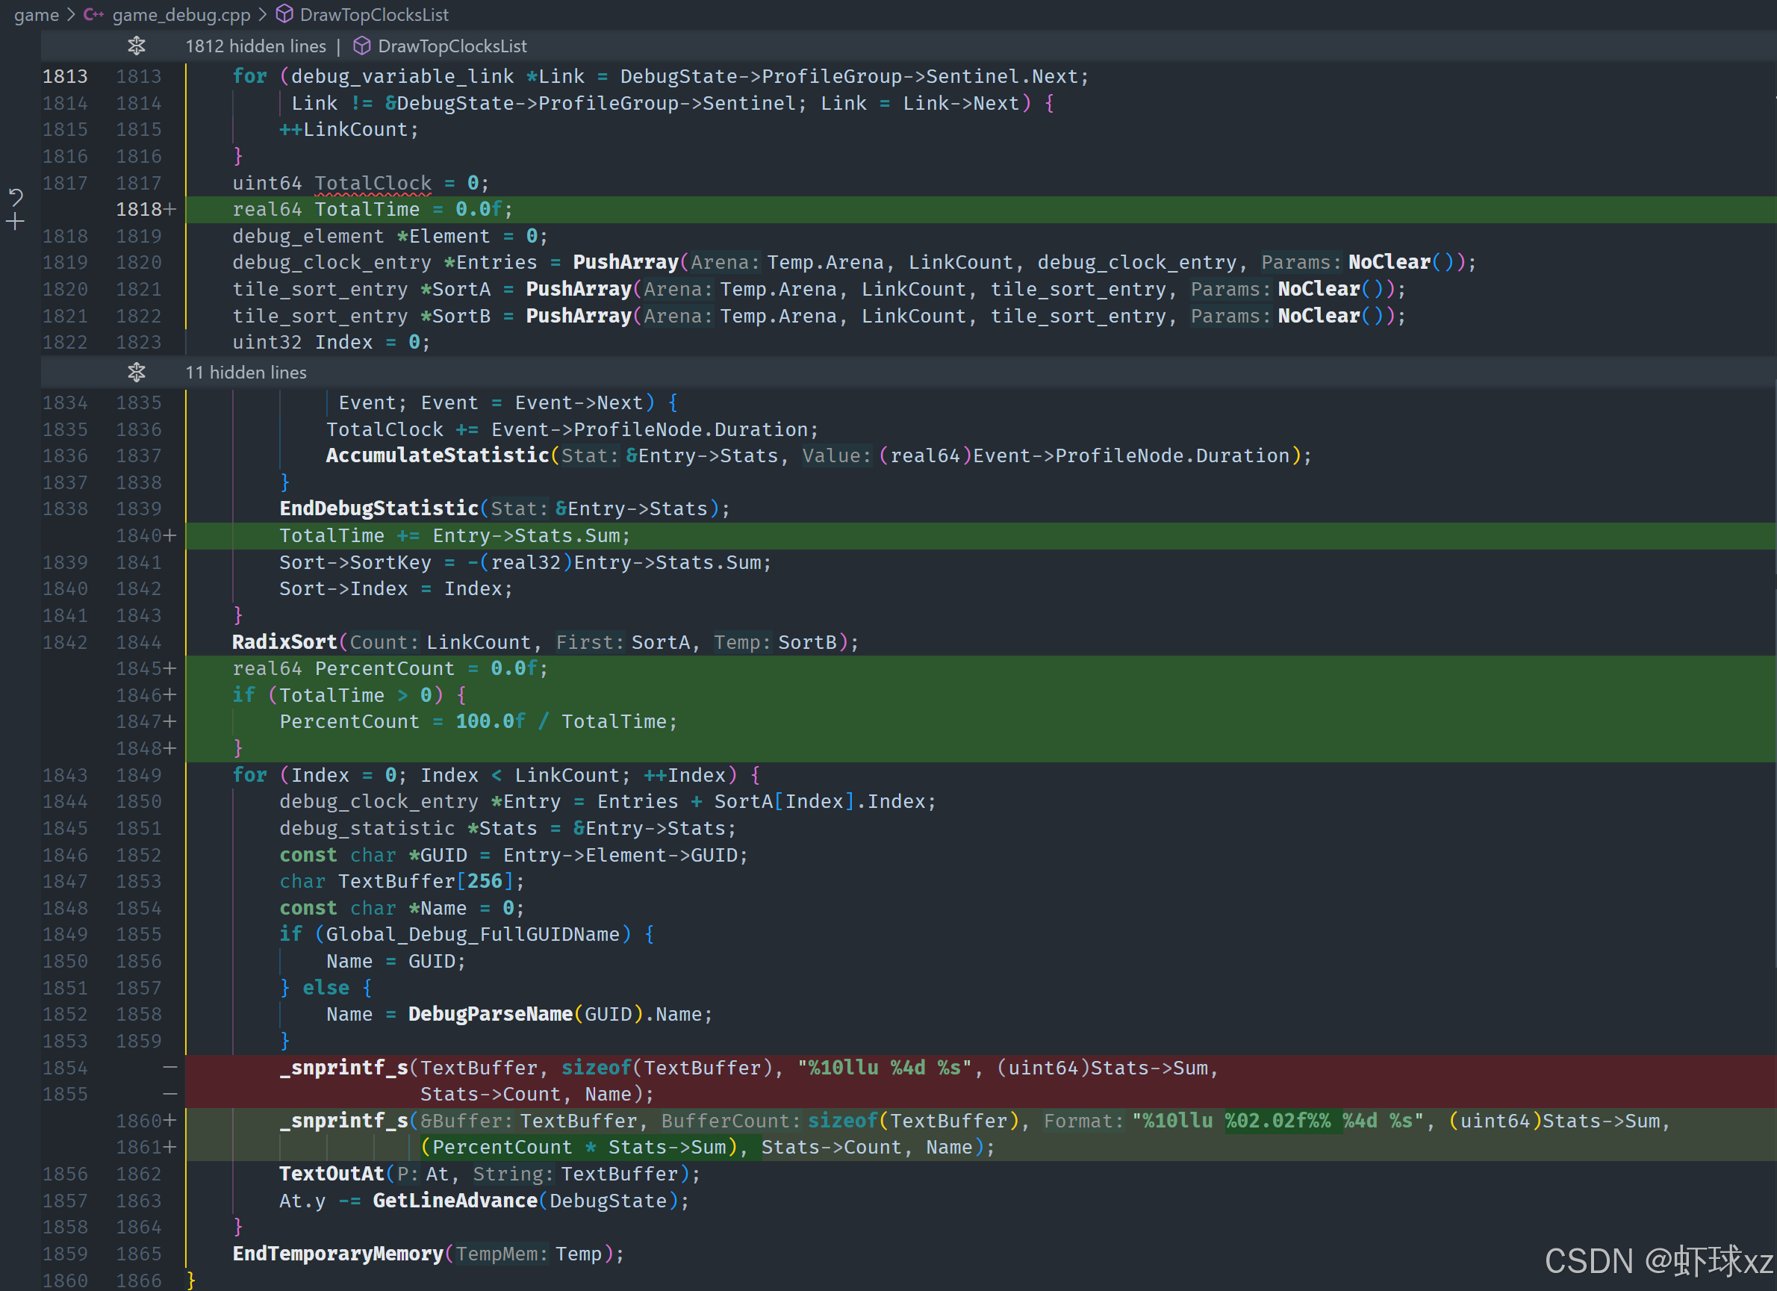Click modified line number 1866
Image resolution: width=1777 pixels, height=1291 pixels.
pos(139,1280)
